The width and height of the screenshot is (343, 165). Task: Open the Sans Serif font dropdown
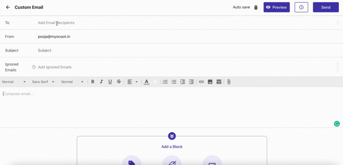pyautogui.click(x=43, y=82)
